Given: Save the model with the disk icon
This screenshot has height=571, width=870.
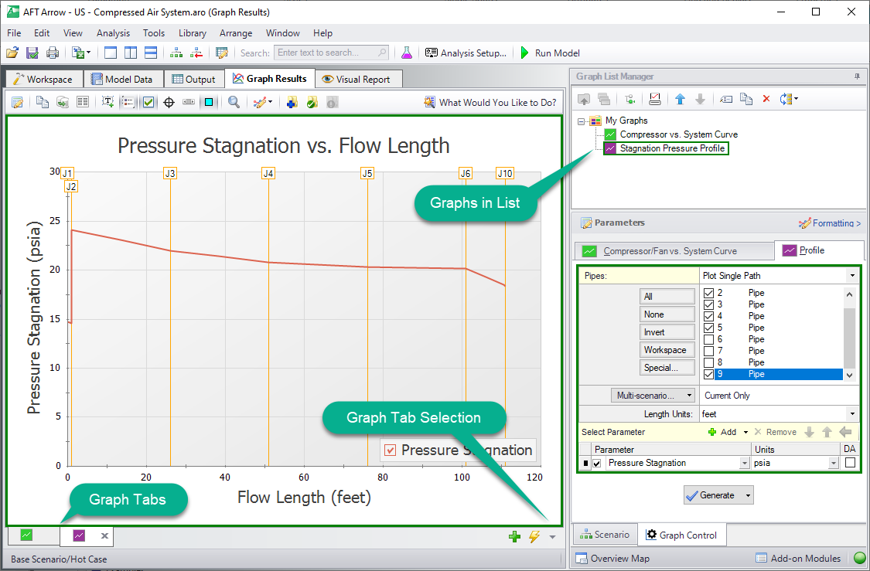Looking at the screenshot, I should click(x=32, y=53).
